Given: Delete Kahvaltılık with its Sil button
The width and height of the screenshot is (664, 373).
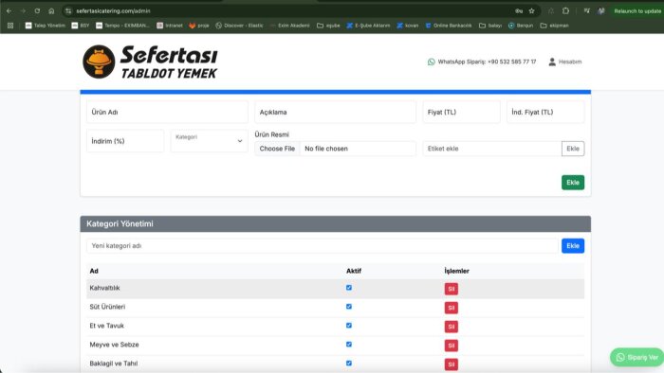Looking at the screenshot, I should (x=451, y=289).
